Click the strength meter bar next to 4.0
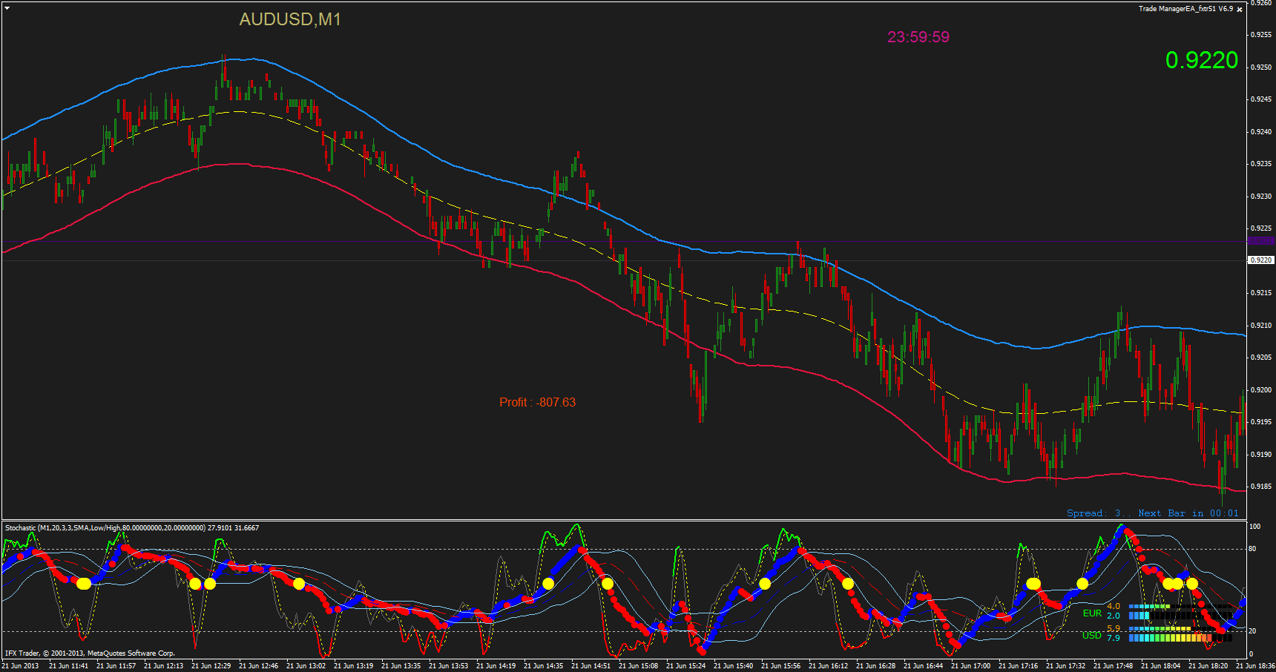This screenshot has height=672, width=1276. click(x=1180, y=606)
